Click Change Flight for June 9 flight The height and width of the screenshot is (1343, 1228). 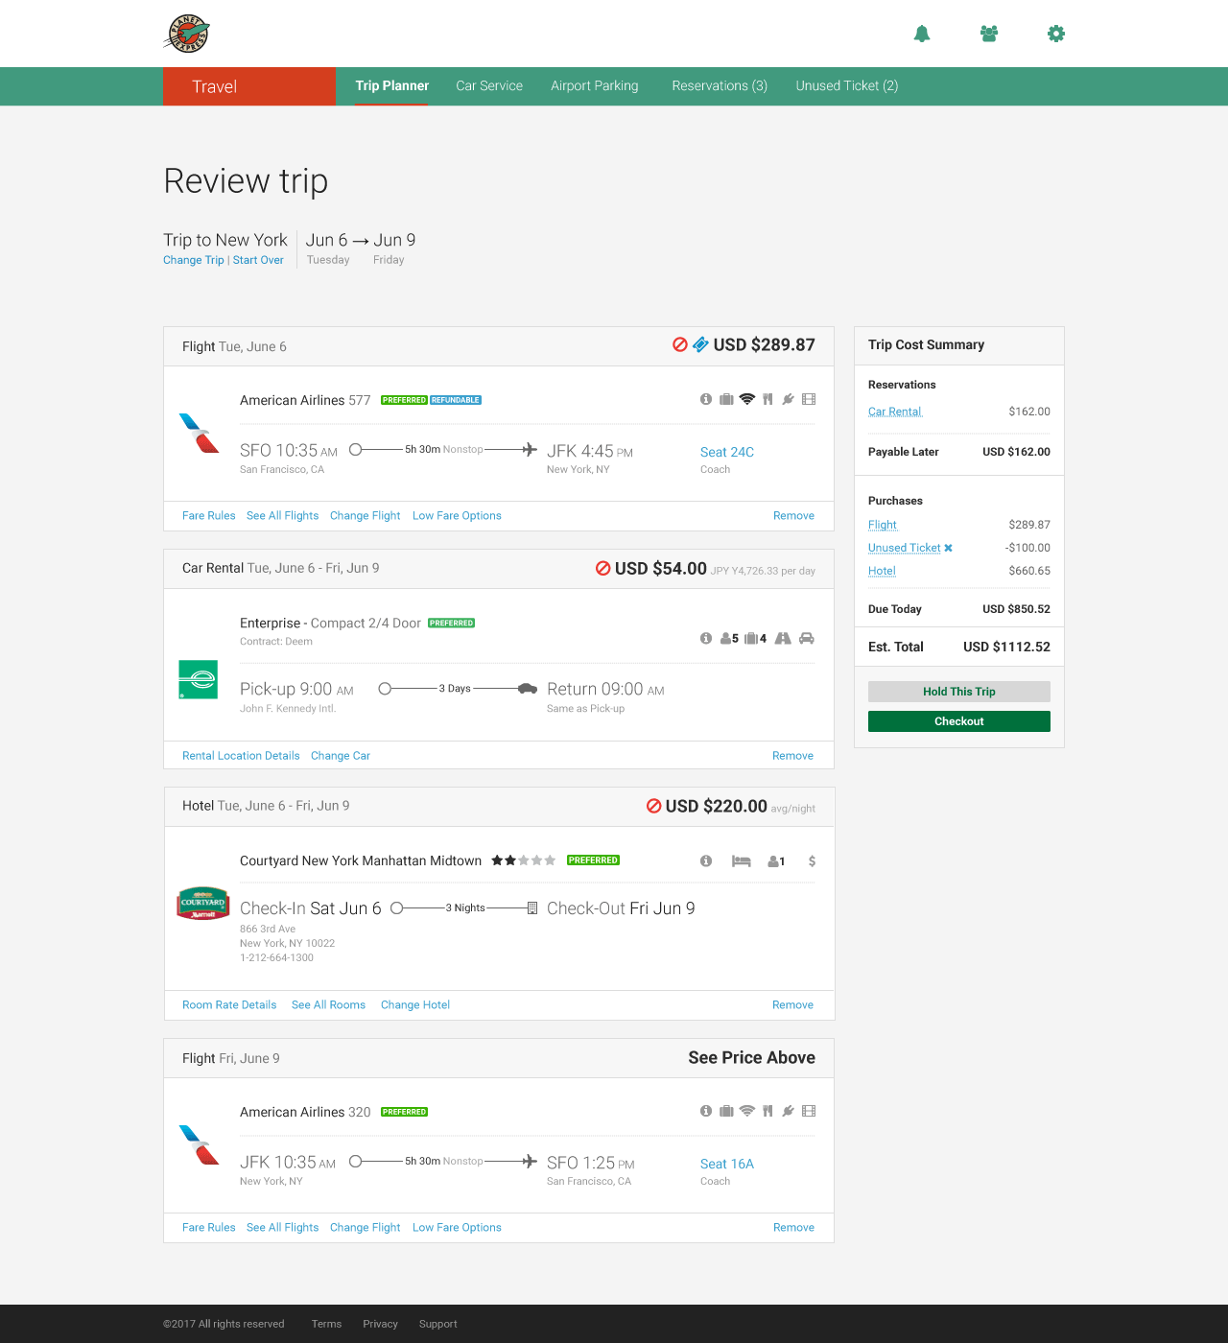coord(365,1227)
